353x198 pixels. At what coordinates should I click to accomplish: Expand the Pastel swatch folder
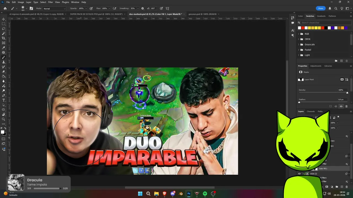[299, 50]
